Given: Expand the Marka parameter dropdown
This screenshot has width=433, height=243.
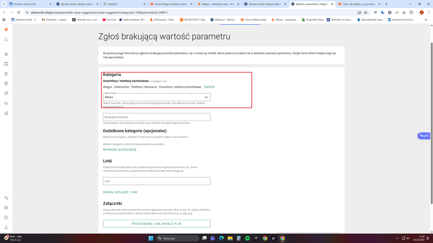Looking at the screenshot, I should click(156, 97).
